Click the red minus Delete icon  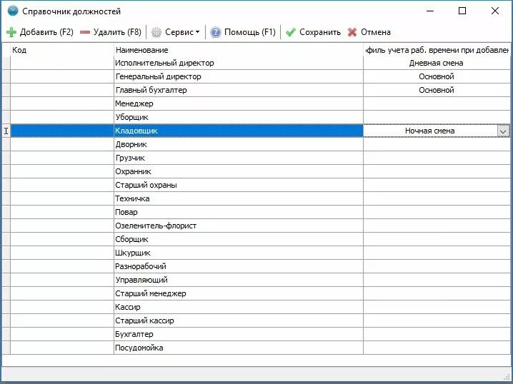pos(85,32)
